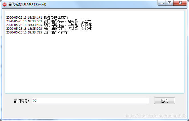The width and height of the screenshot is (189, 121).
Task: Maximize the 易飞检核DEMO window
Action: click(170, 3)
